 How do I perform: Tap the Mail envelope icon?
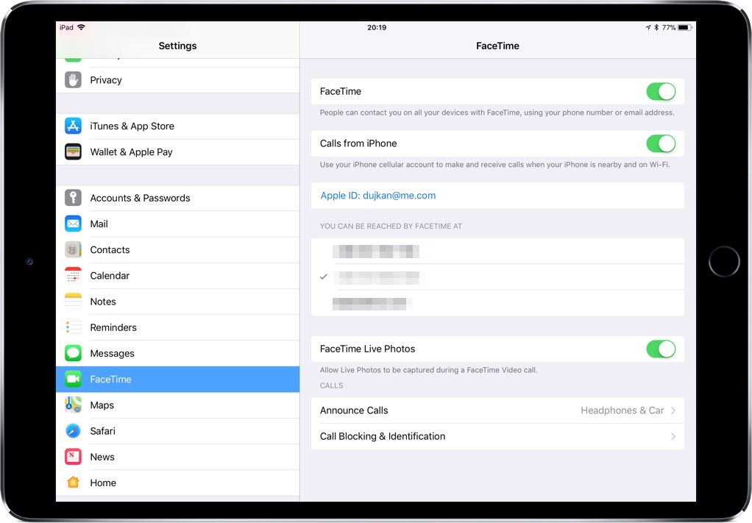pos(73,224)
